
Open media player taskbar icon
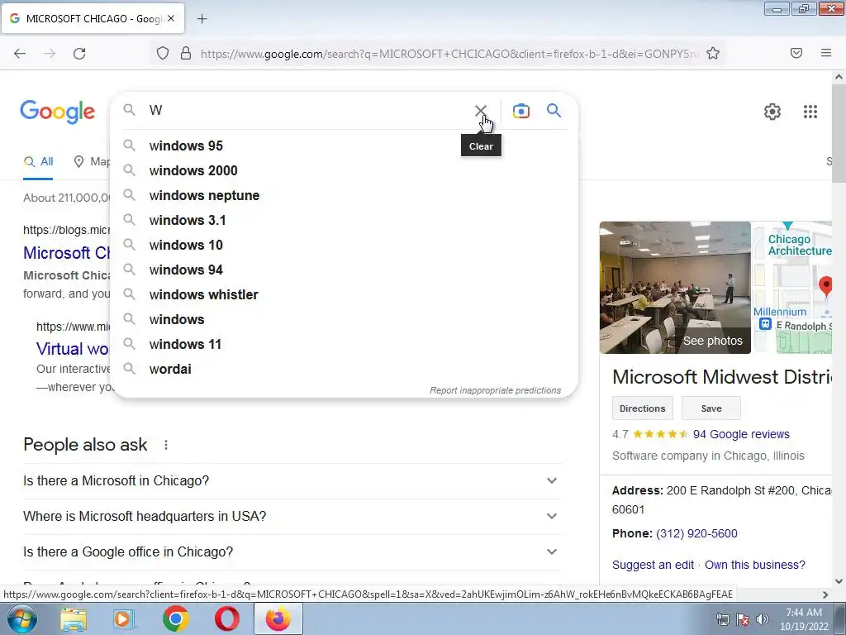pyautogui.click(x=124, y=618)
